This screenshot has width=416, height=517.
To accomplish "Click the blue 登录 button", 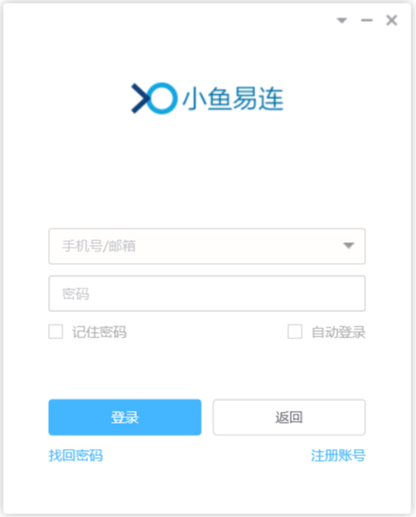I will pyautogui.click(x=125, y=417).
